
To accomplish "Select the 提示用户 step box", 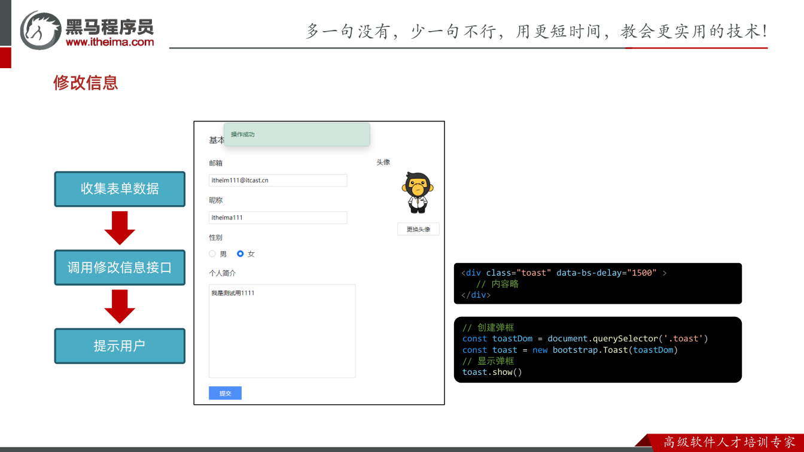I will click(120, 346).
